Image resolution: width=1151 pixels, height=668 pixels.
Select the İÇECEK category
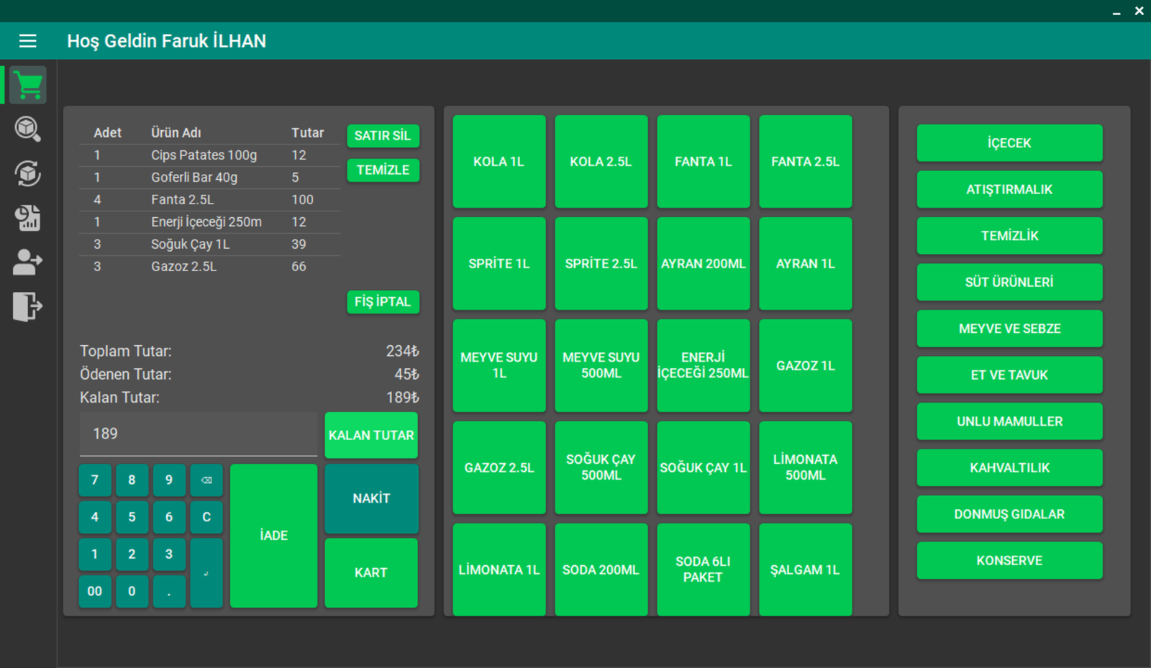click(x=1009, y=143)
